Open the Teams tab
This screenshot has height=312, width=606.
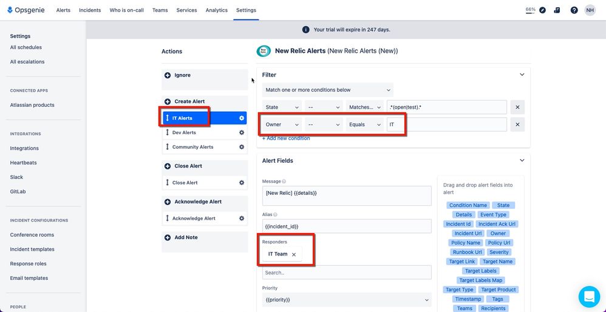point(160,10)
